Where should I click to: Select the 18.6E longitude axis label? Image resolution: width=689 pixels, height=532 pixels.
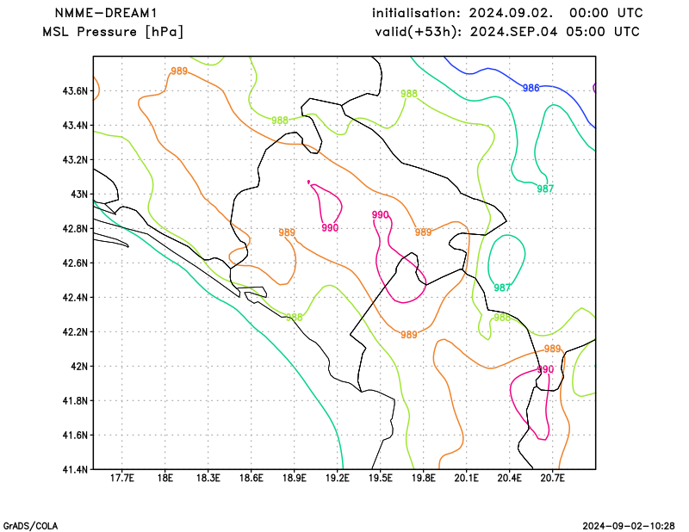tap(251, 479)
